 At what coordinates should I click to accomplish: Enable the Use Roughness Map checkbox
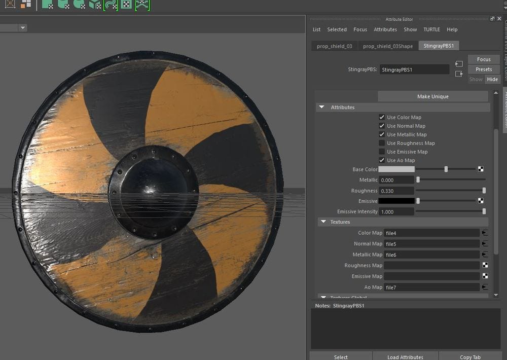(382, 143)
